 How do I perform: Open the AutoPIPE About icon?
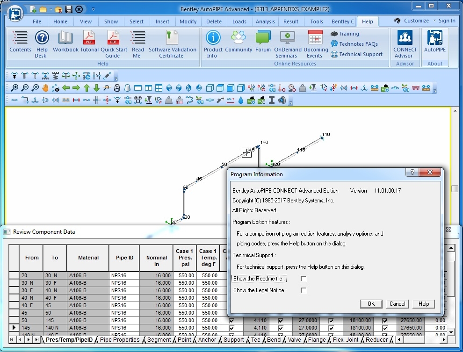click(434, 41)
